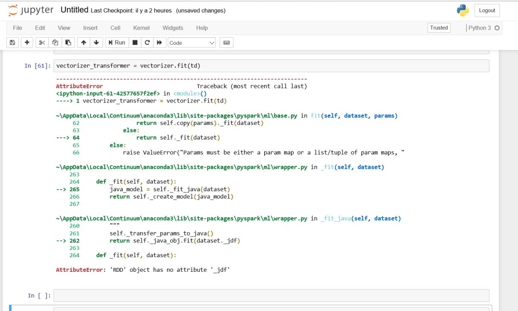The width and height of the screenshot is (518, 311).
Task: Copy selected cells icon
Action: [55, 43]
